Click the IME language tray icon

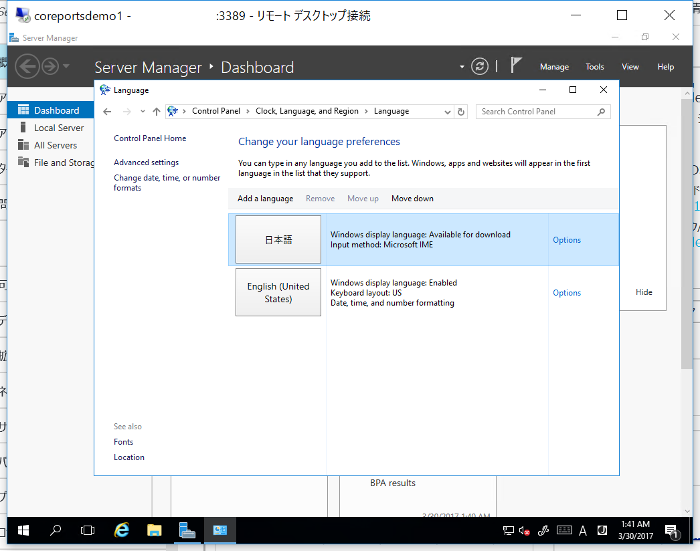point(602,530)
